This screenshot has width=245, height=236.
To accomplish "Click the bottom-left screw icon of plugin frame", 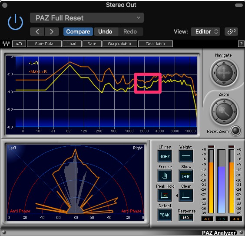I will 4,232.
